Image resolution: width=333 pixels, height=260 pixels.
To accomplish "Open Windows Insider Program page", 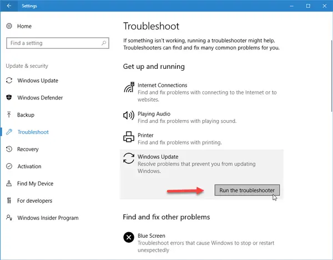I will pyautogui.click(x=48, y=218).
